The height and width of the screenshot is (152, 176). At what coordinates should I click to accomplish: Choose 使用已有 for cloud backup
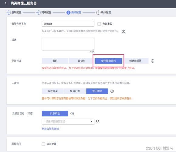(75, 91)
